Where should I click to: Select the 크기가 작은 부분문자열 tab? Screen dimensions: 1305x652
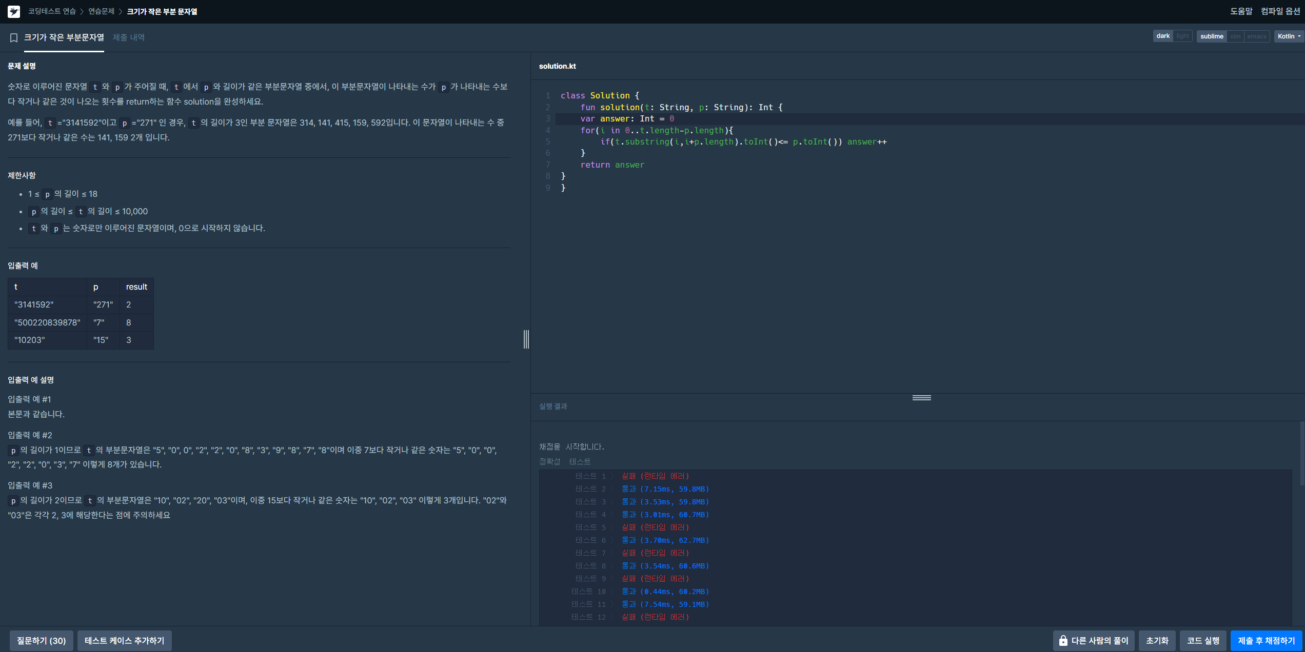click(64, 37)
